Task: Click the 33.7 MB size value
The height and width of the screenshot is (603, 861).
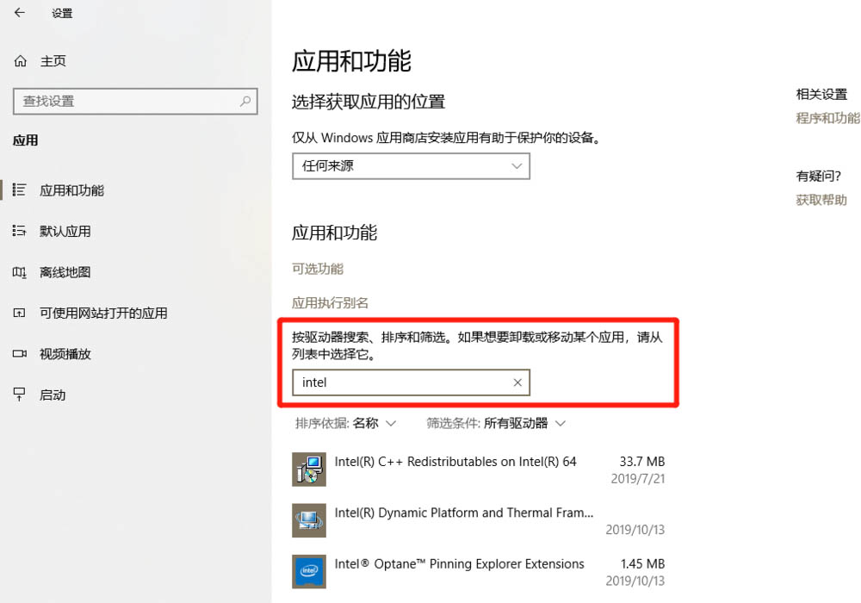Action: pyautogui.click(x=642, y=462)
